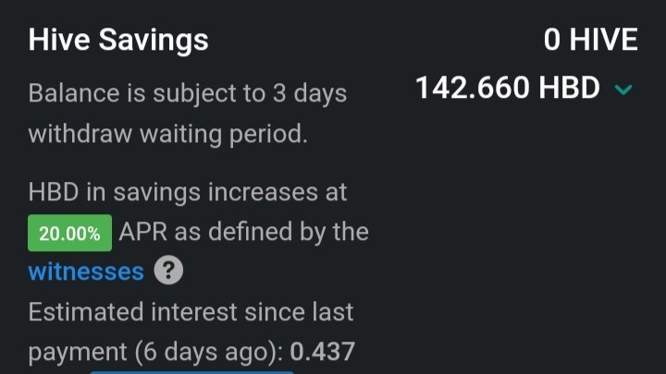Viewport: 666px width, 374px height.
Task: Click the "3 days" waiting period text
Action: click(310, 93)
